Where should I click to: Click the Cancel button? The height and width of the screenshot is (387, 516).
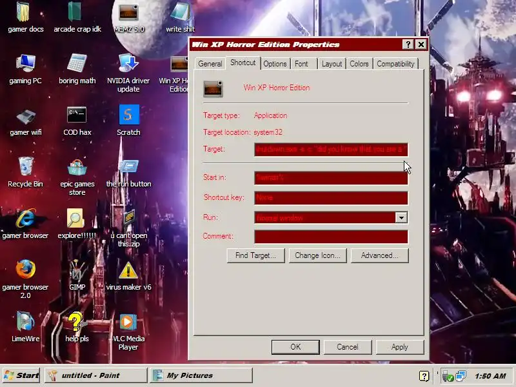point(348,347)
